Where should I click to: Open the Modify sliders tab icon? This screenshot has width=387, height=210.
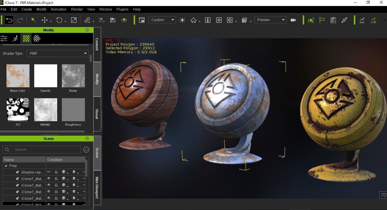(x=4, y=38)
